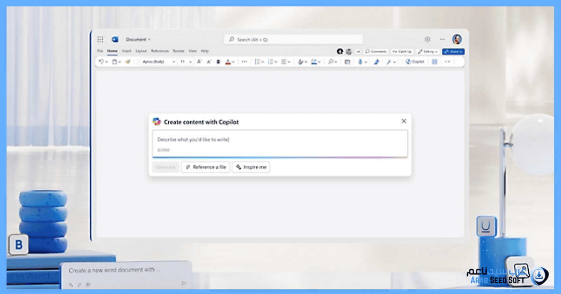The image size is (561, 294).
Task: Open the app launcher grid icon
Action: click(100, 39)
